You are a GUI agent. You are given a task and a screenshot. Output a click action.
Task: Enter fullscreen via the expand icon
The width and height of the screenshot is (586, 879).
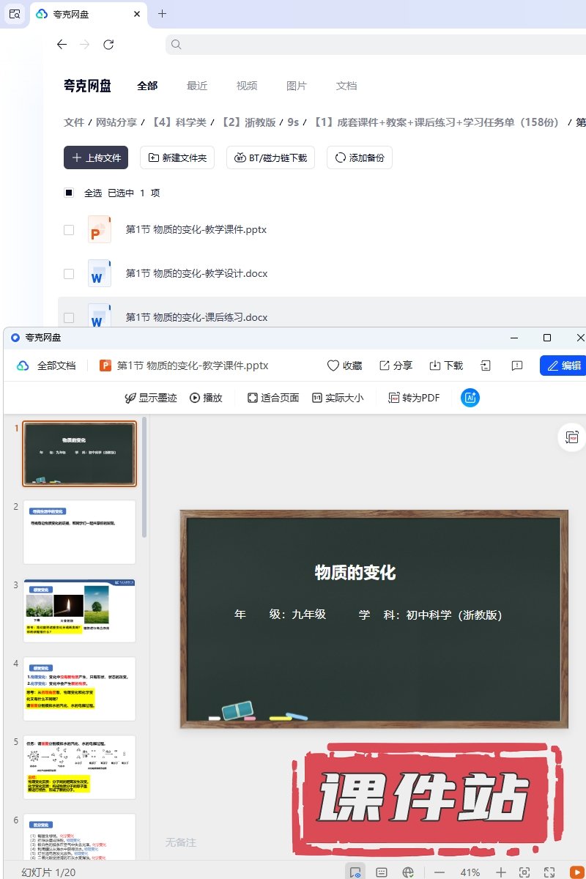click(549, 872)
